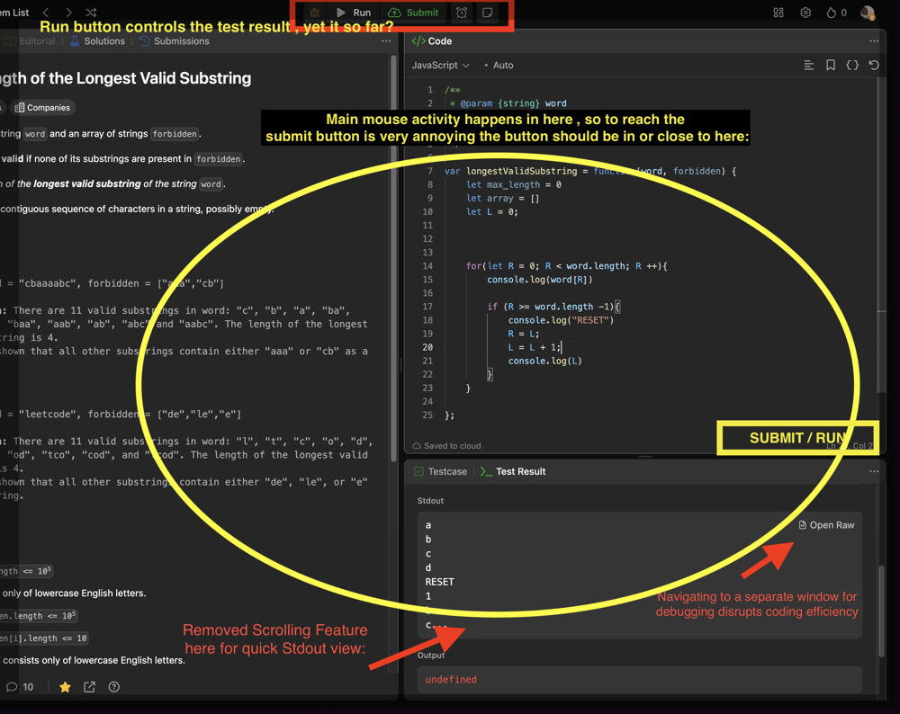
Task: Submit the solution with the Submit button
Action: (413, 13)
